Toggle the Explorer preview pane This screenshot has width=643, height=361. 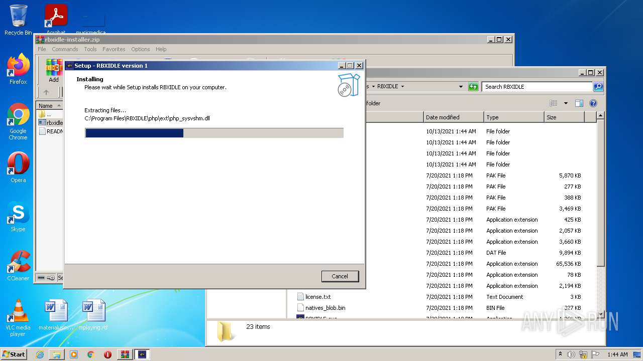579,103
